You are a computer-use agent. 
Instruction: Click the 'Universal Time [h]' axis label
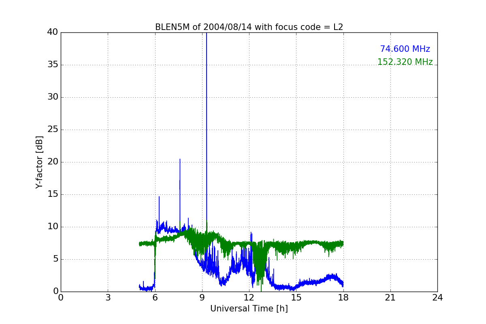[x=249, y=309]
